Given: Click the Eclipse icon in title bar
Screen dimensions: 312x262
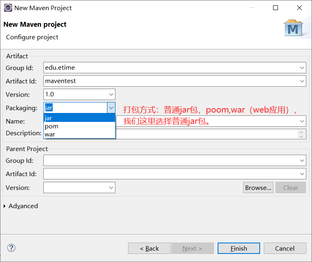Looking at the screenshot, I should tap(8, 8).
